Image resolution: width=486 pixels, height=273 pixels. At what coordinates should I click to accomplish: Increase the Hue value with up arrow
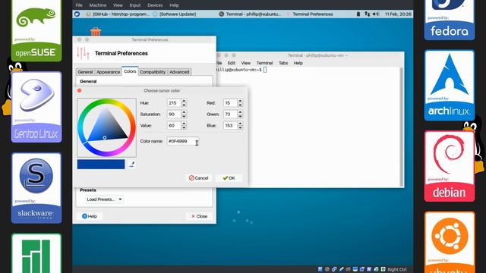[184, 101]
